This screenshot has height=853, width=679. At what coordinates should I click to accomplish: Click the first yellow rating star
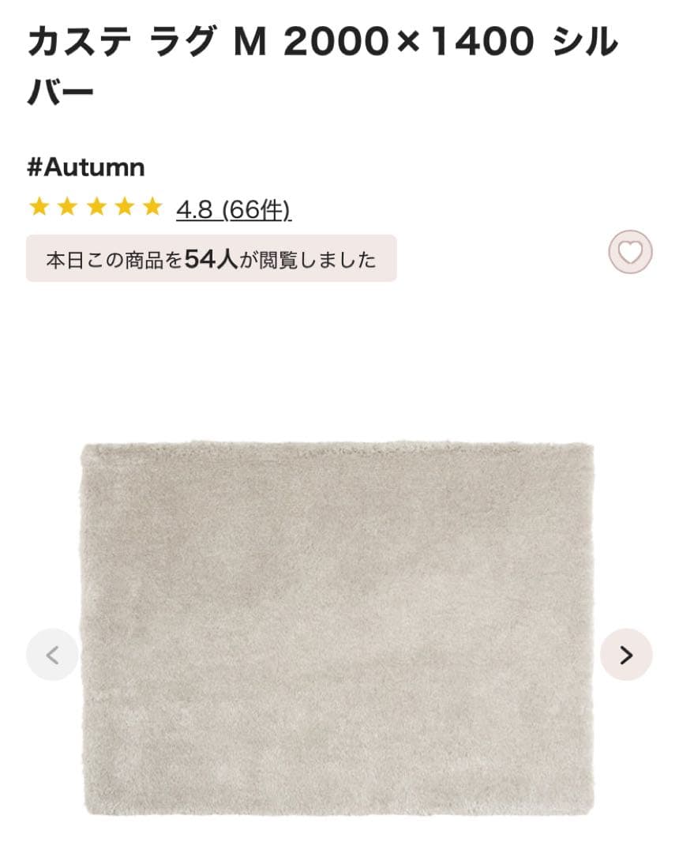(x=39, y=207)
